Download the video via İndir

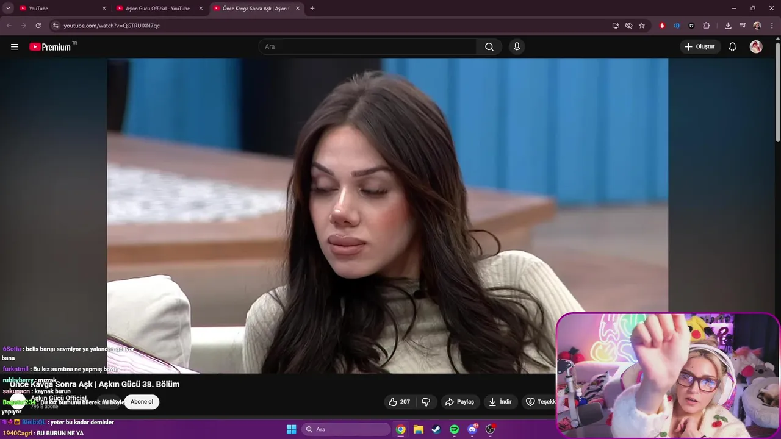coord(500,402)
